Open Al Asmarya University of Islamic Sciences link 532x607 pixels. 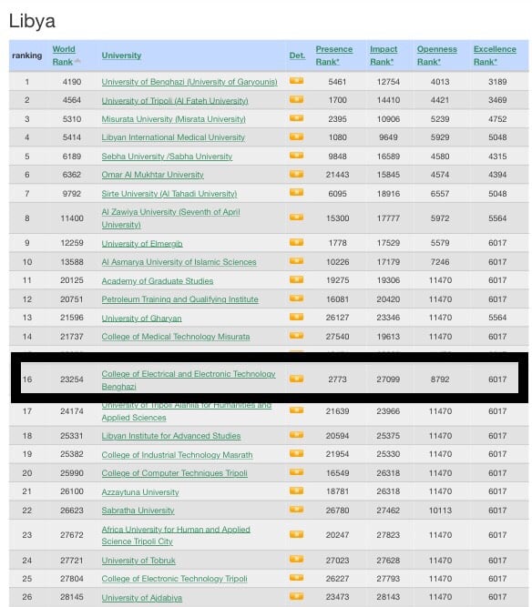click(x=179, y=262)
